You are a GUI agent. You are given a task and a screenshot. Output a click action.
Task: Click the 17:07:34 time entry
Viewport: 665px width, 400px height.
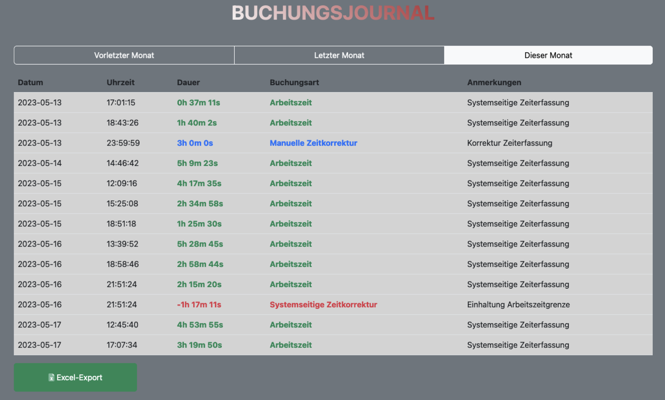click(x=122, y=345)
